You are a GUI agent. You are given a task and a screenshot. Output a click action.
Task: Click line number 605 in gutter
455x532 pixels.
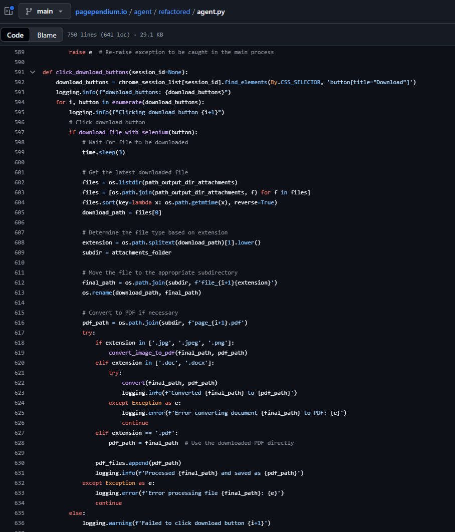[x=19, y=212]
